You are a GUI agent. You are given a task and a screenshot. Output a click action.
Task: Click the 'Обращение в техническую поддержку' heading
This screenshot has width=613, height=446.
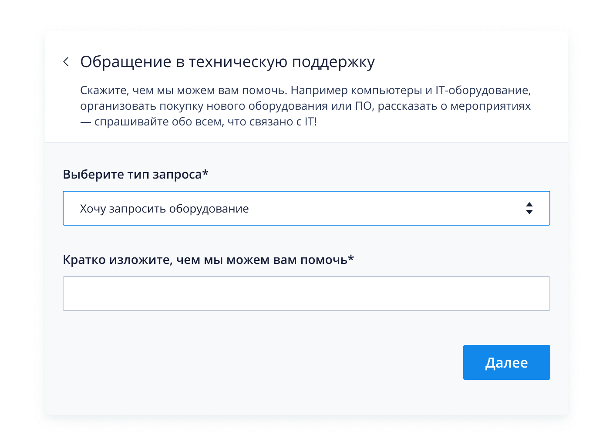[228, 62]
